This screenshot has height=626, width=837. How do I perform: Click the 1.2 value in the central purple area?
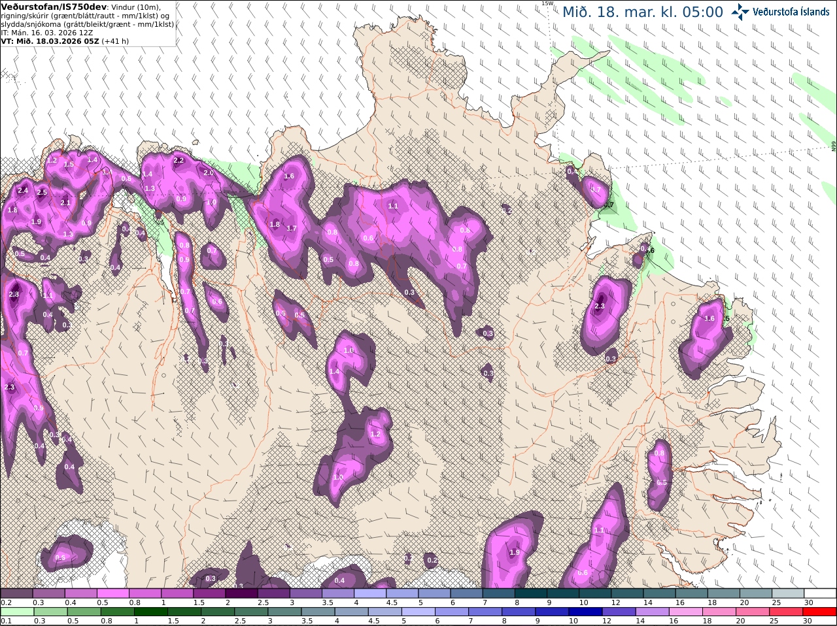pos(375,434)
